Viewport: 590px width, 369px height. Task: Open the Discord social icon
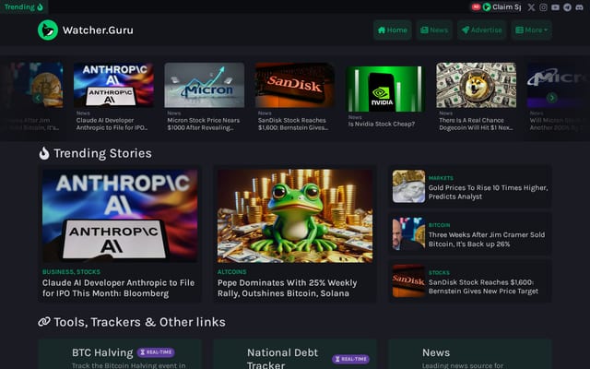(x=579, y=7)
